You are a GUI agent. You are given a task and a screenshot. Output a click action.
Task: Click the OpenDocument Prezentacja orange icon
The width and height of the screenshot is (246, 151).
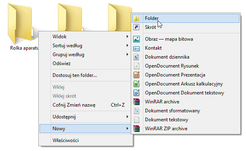pos(136,75)
